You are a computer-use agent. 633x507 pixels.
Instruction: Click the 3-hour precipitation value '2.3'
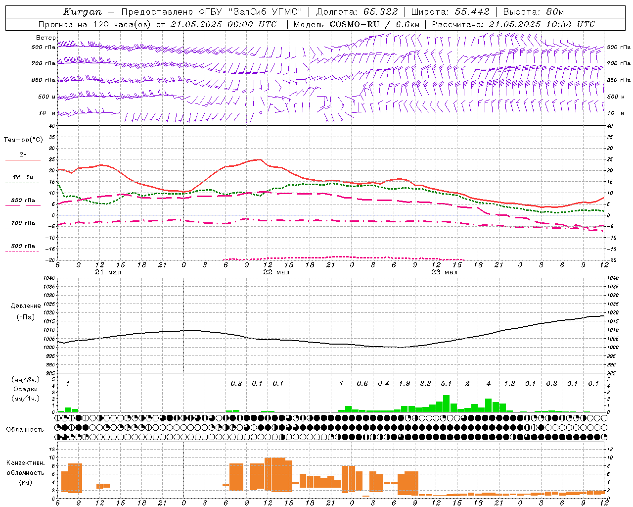click(425, 383)
